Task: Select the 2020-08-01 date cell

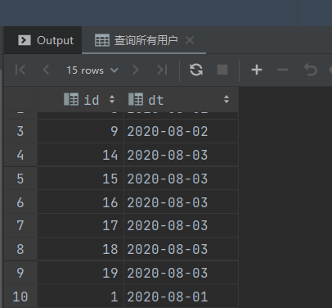Action: tap(181, 297)
